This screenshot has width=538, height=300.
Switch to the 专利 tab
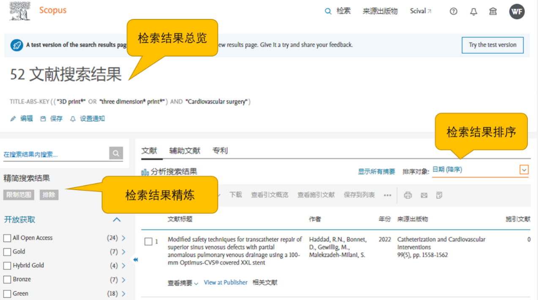220,151
